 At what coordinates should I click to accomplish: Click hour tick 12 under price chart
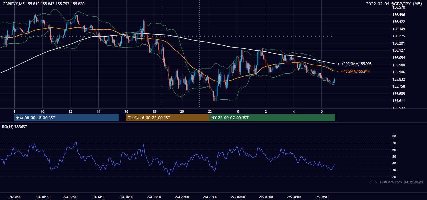pyautogui.click(x=70, y=111)
